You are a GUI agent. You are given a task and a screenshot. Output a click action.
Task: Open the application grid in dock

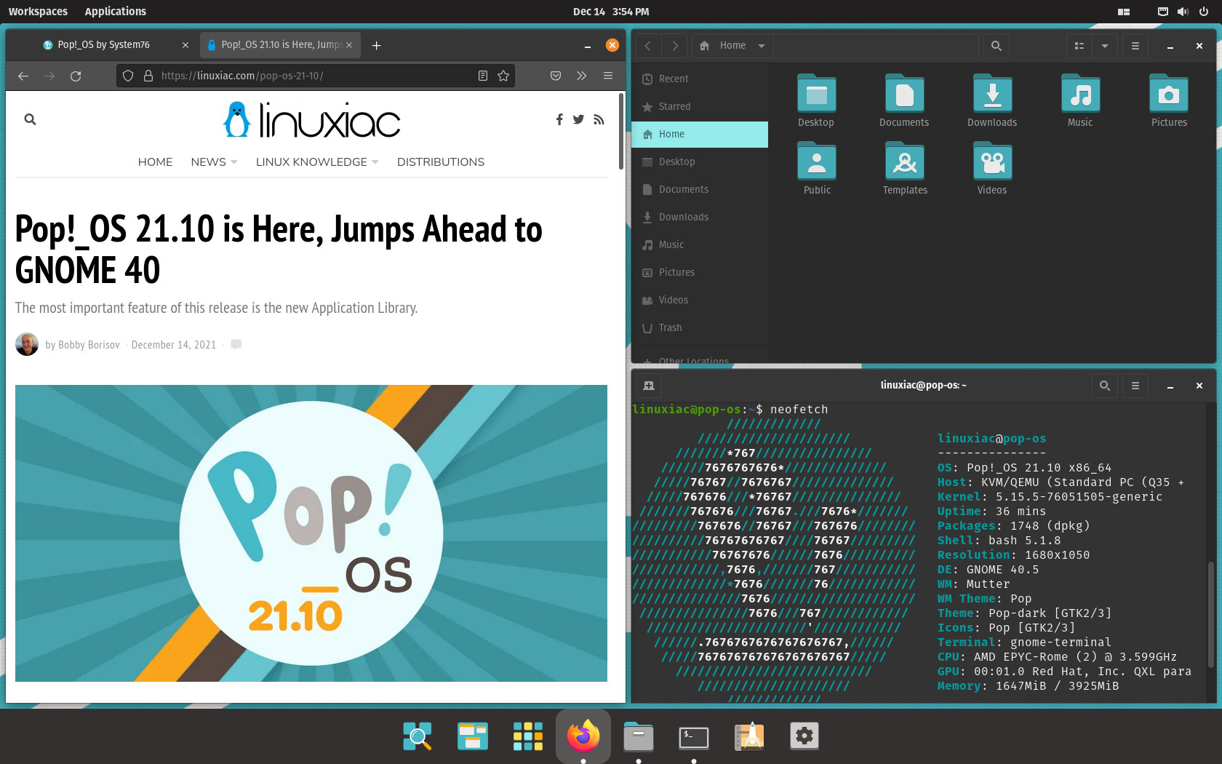click(x=528, y=736)
